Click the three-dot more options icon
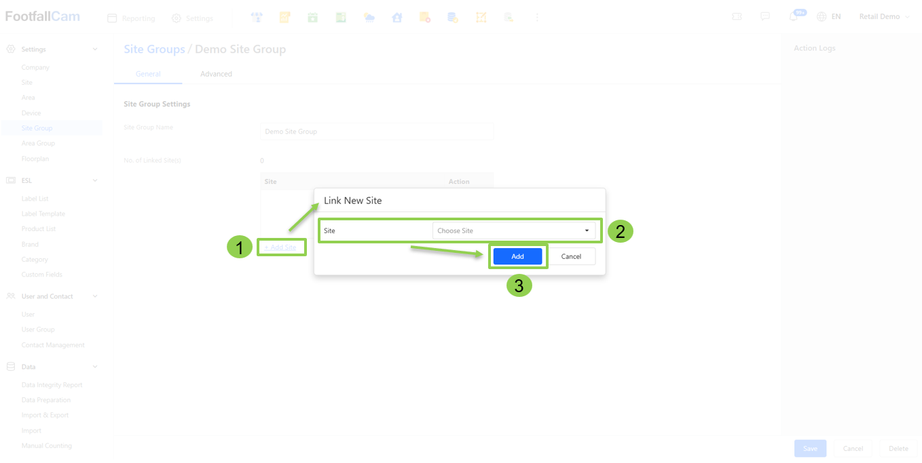The image size is (922, 463). point(537,18)
